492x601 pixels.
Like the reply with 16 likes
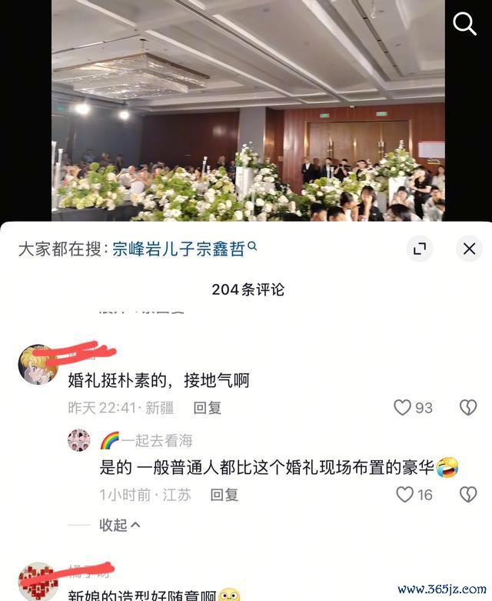point(404,495)
